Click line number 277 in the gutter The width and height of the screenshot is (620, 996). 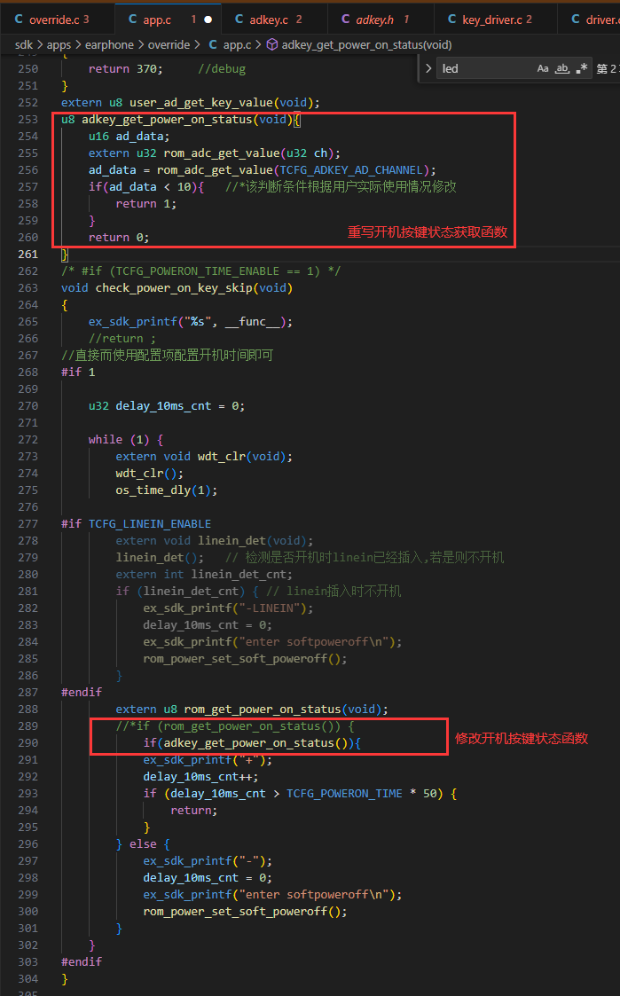(28, 524)
